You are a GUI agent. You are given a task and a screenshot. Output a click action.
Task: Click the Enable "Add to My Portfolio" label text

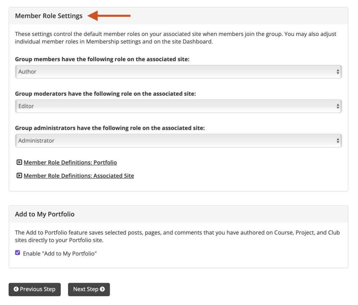pos(60,254)
